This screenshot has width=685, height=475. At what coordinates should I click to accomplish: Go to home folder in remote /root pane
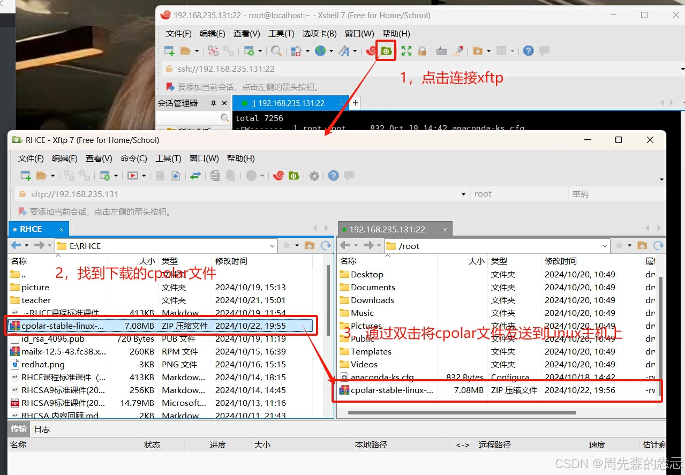click(x=642, y=245)
